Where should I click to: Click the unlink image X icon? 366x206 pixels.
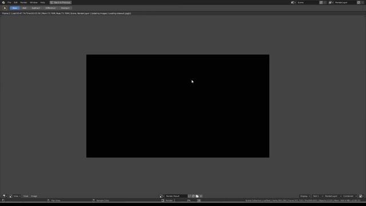click(x=201, y=196)
